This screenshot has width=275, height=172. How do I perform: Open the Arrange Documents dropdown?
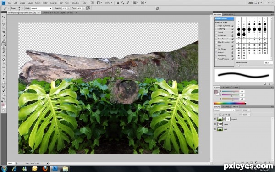[135, 3]
